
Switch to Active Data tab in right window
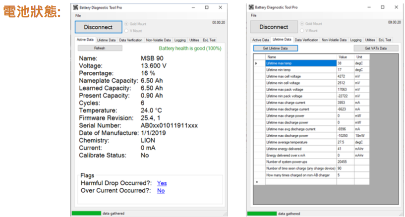point(261,40)
